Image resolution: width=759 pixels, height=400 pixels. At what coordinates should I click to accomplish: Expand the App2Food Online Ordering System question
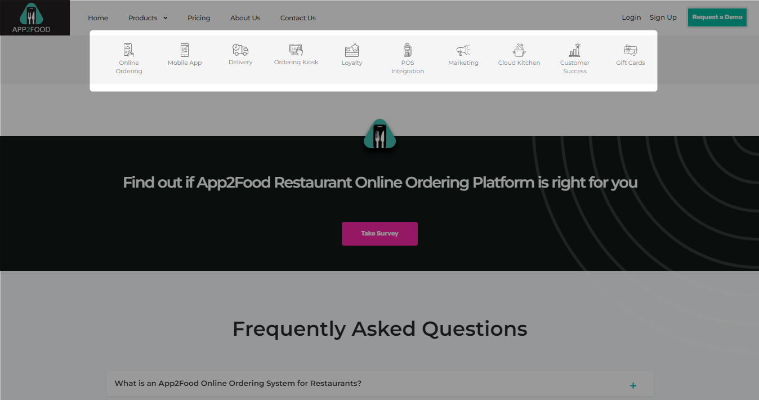[x=380, y=384]
